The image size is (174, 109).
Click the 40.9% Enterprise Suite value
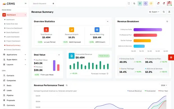tap(123, 62)
